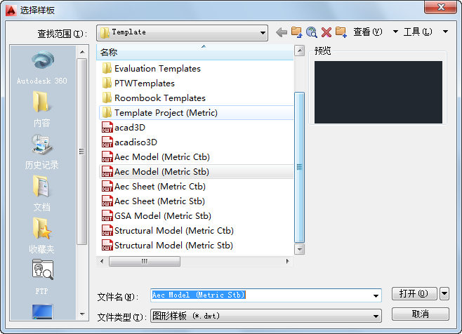Open the 收藏夹 favorites shortcut

pos(41,236)
